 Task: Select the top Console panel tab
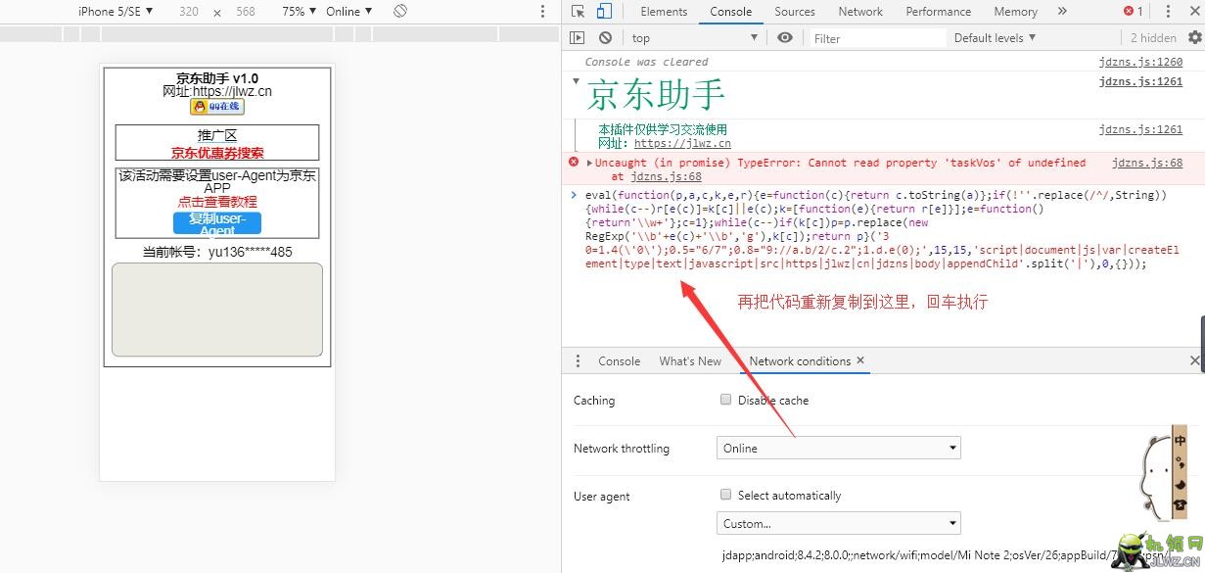[731, 12]
